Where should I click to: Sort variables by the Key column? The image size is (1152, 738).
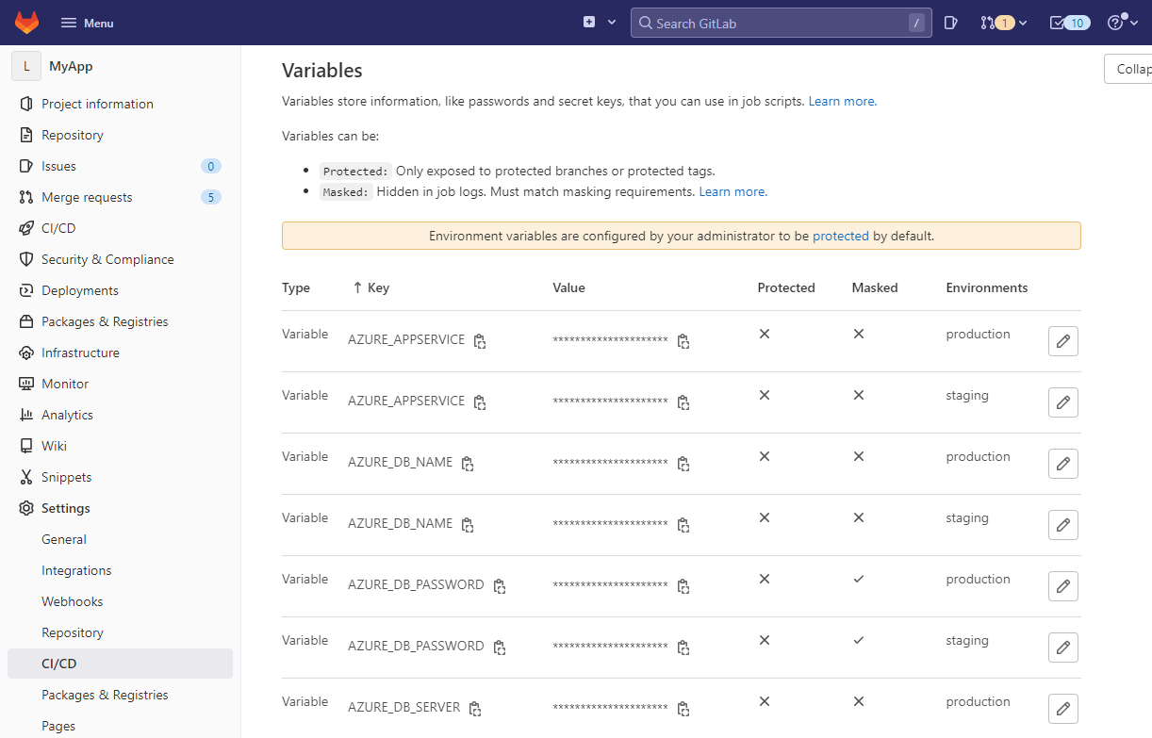click(x=371, y=287)
